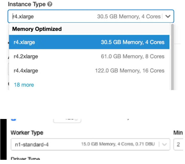
Task: Click the Min workers label
Action: point(178,133)
